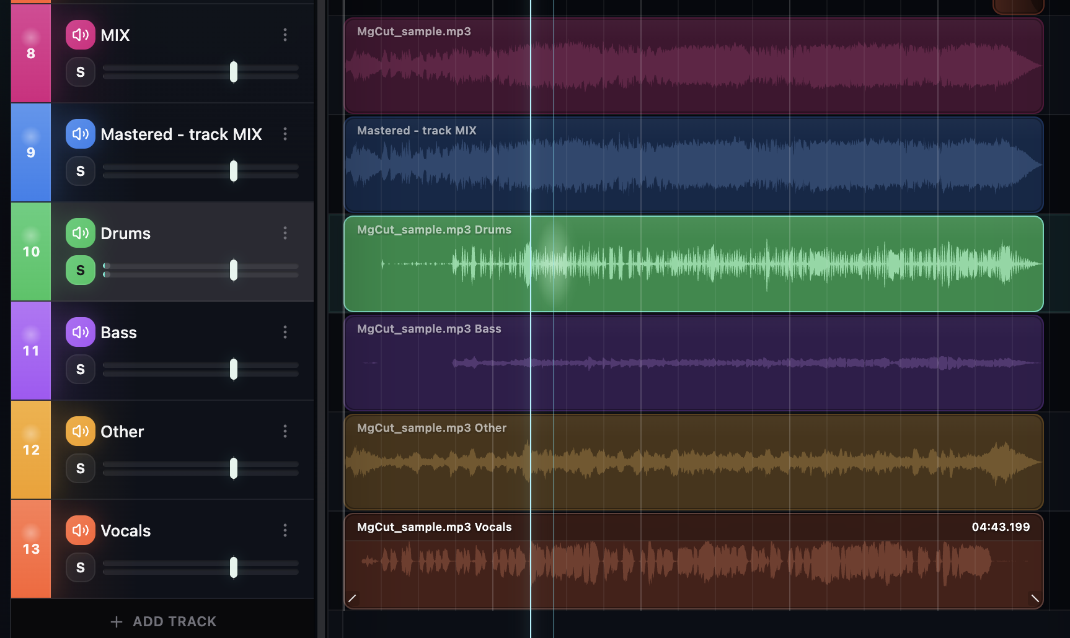Click the Other track volume slider
The image size is (1070, 638).
[x=201, y=468]
